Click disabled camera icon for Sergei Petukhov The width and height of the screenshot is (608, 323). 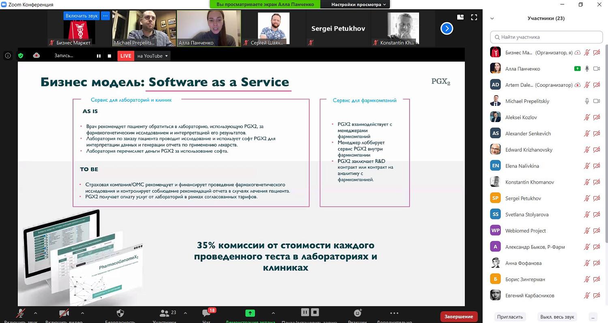tap(597, 198)
